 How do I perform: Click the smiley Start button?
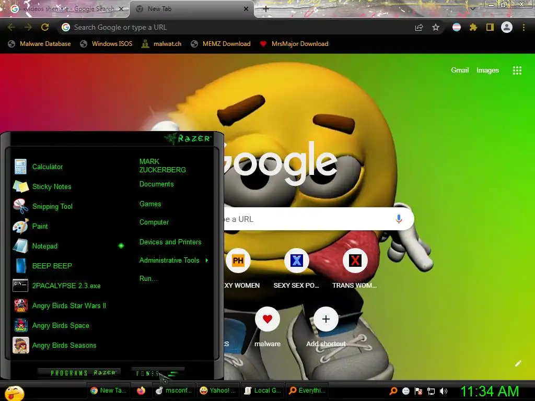[14, 393]
